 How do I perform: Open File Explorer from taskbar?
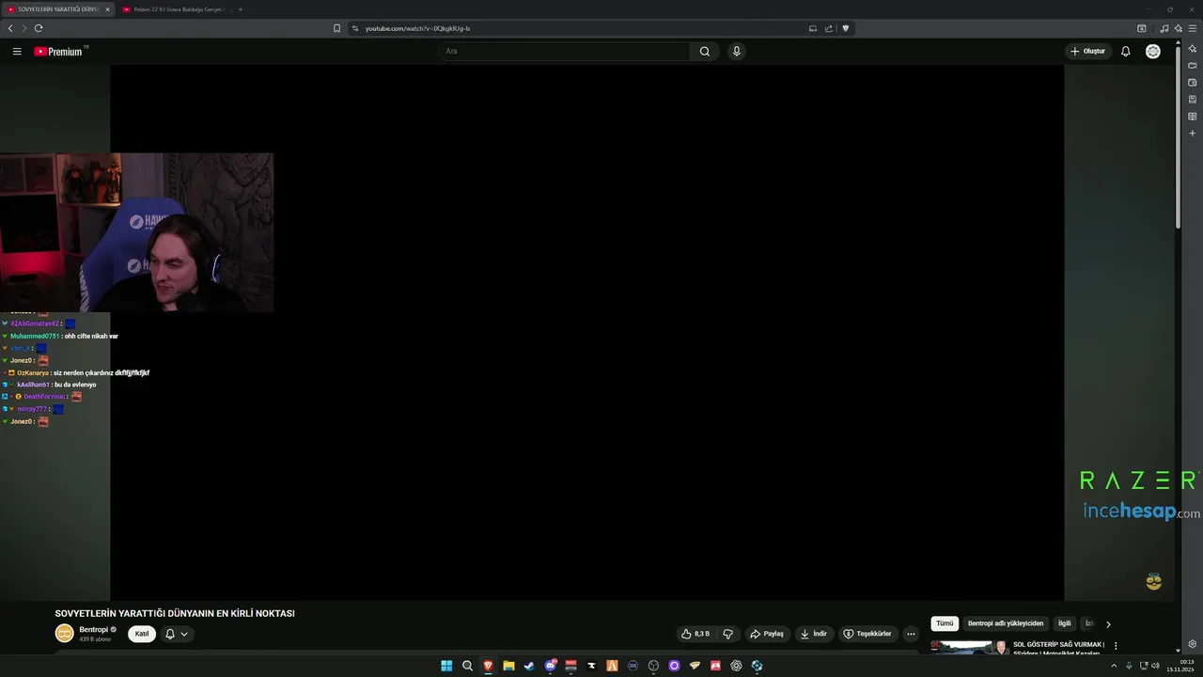click(x=508, y=666)
